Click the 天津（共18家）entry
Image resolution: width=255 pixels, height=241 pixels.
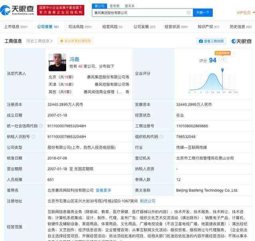point(61,84)
